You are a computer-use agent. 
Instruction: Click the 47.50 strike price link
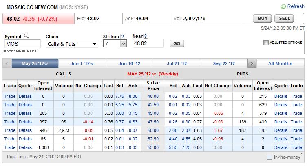(x=153, y=122)
